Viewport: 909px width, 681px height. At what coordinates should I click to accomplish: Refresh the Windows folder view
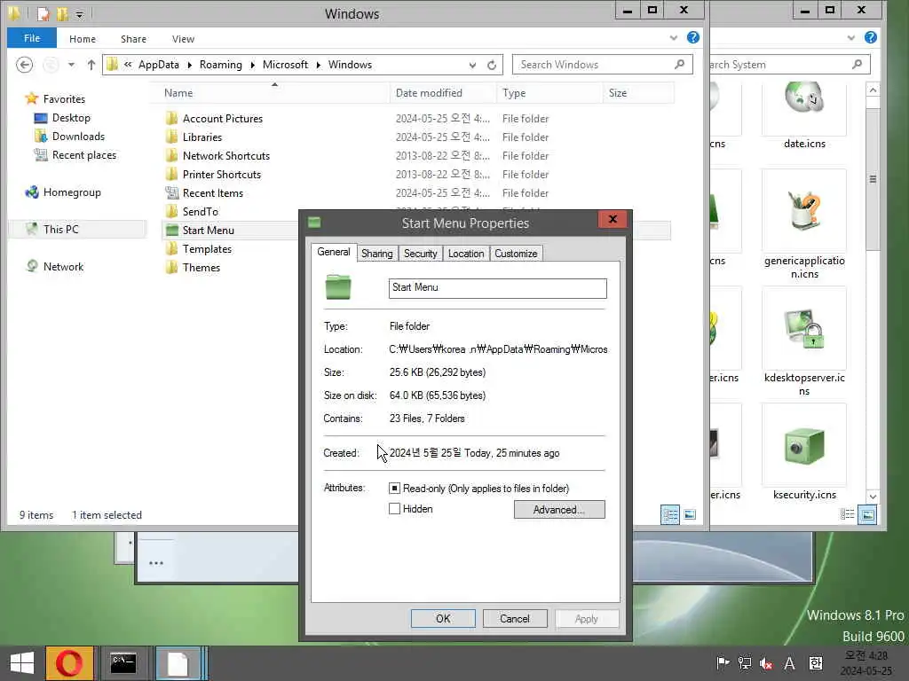(x=492, y=65)
